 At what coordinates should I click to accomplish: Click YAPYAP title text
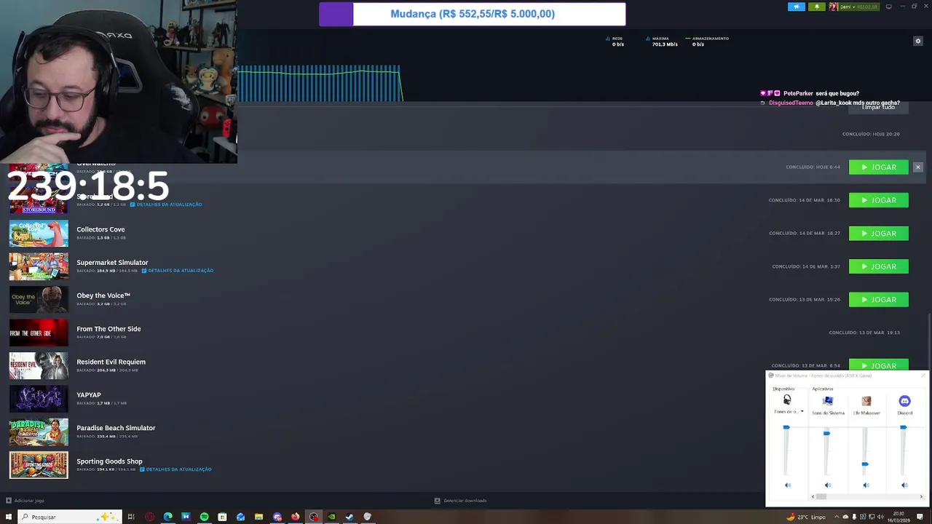click(89, 395)
